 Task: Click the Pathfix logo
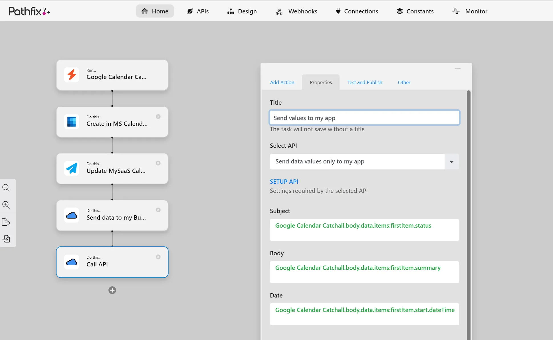pyautogui.click(x=29, y=11)
